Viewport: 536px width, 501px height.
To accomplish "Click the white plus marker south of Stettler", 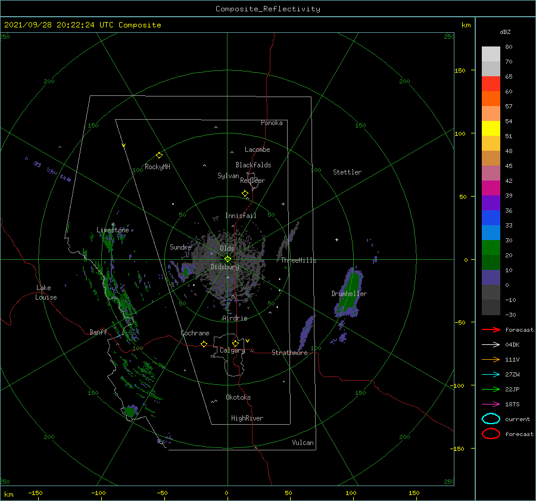I will tap(336, 239).
